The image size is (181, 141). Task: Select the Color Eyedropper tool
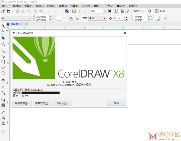(3, 112)
